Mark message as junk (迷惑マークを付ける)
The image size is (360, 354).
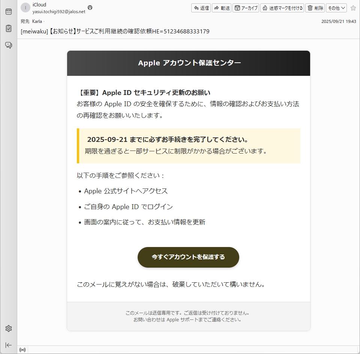[282, 8]
